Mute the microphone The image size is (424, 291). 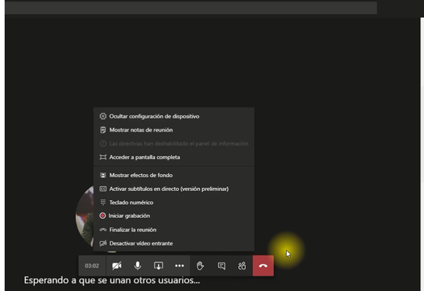tap(138, 266)
